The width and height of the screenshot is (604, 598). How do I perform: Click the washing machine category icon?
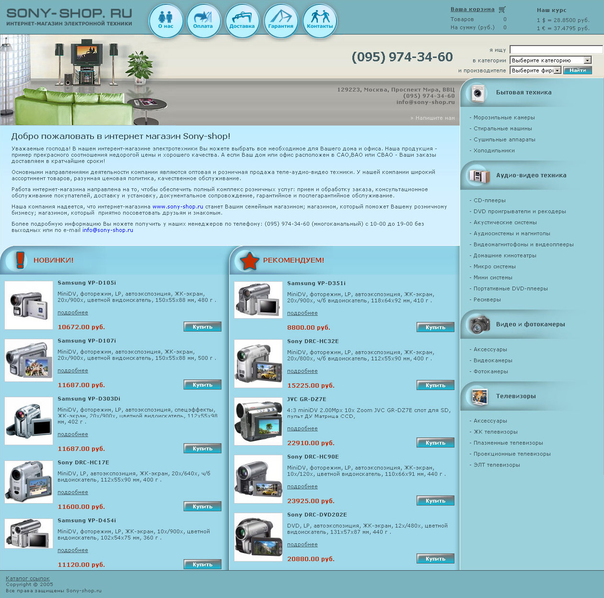[477, 93]
